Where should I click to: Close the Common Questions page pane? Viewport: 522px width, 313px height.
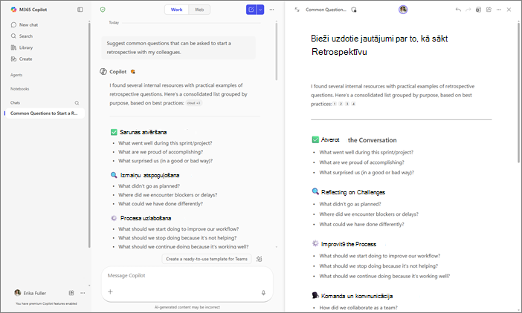[509, 10]
